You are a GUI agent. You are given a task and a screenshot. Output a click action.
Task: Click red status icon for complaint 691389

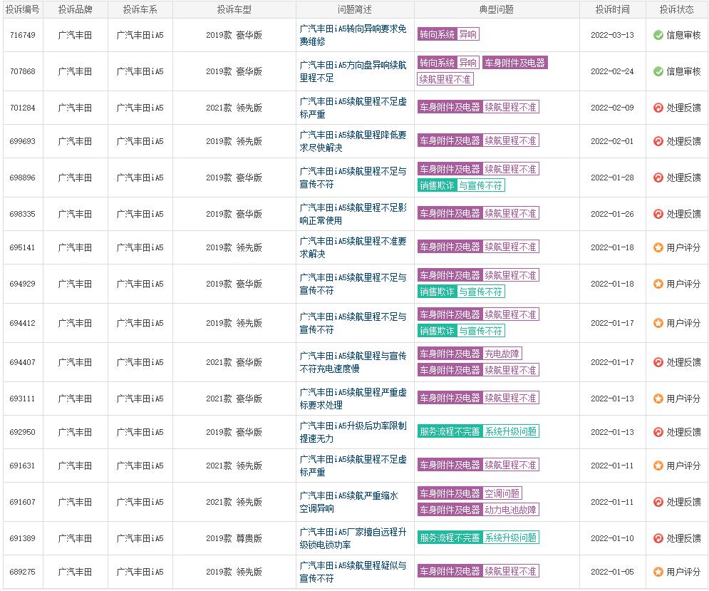click(x=658, y=538)
